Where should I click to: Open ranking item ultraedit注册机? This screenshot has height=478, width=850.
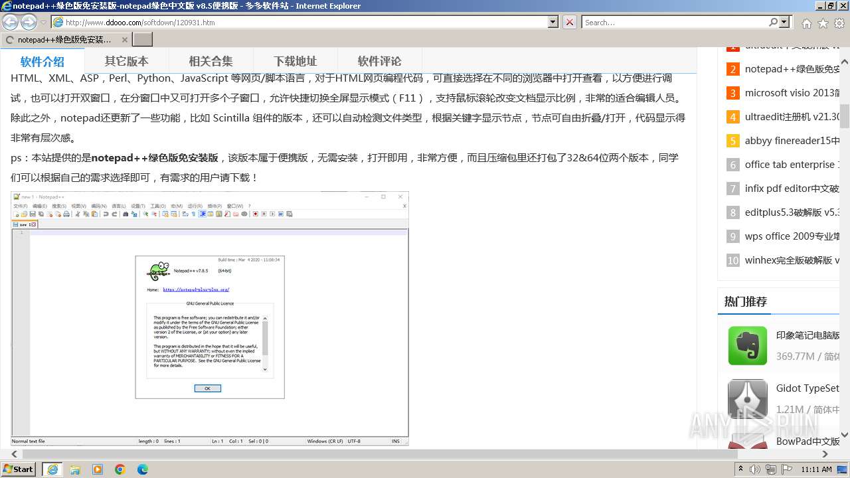(x=792, y=117)
